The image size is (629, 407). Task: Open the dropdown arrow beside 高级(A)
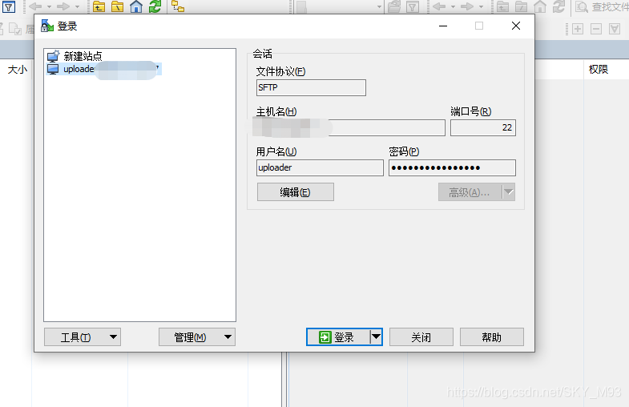pyautogui.click(x=509, y=192)
